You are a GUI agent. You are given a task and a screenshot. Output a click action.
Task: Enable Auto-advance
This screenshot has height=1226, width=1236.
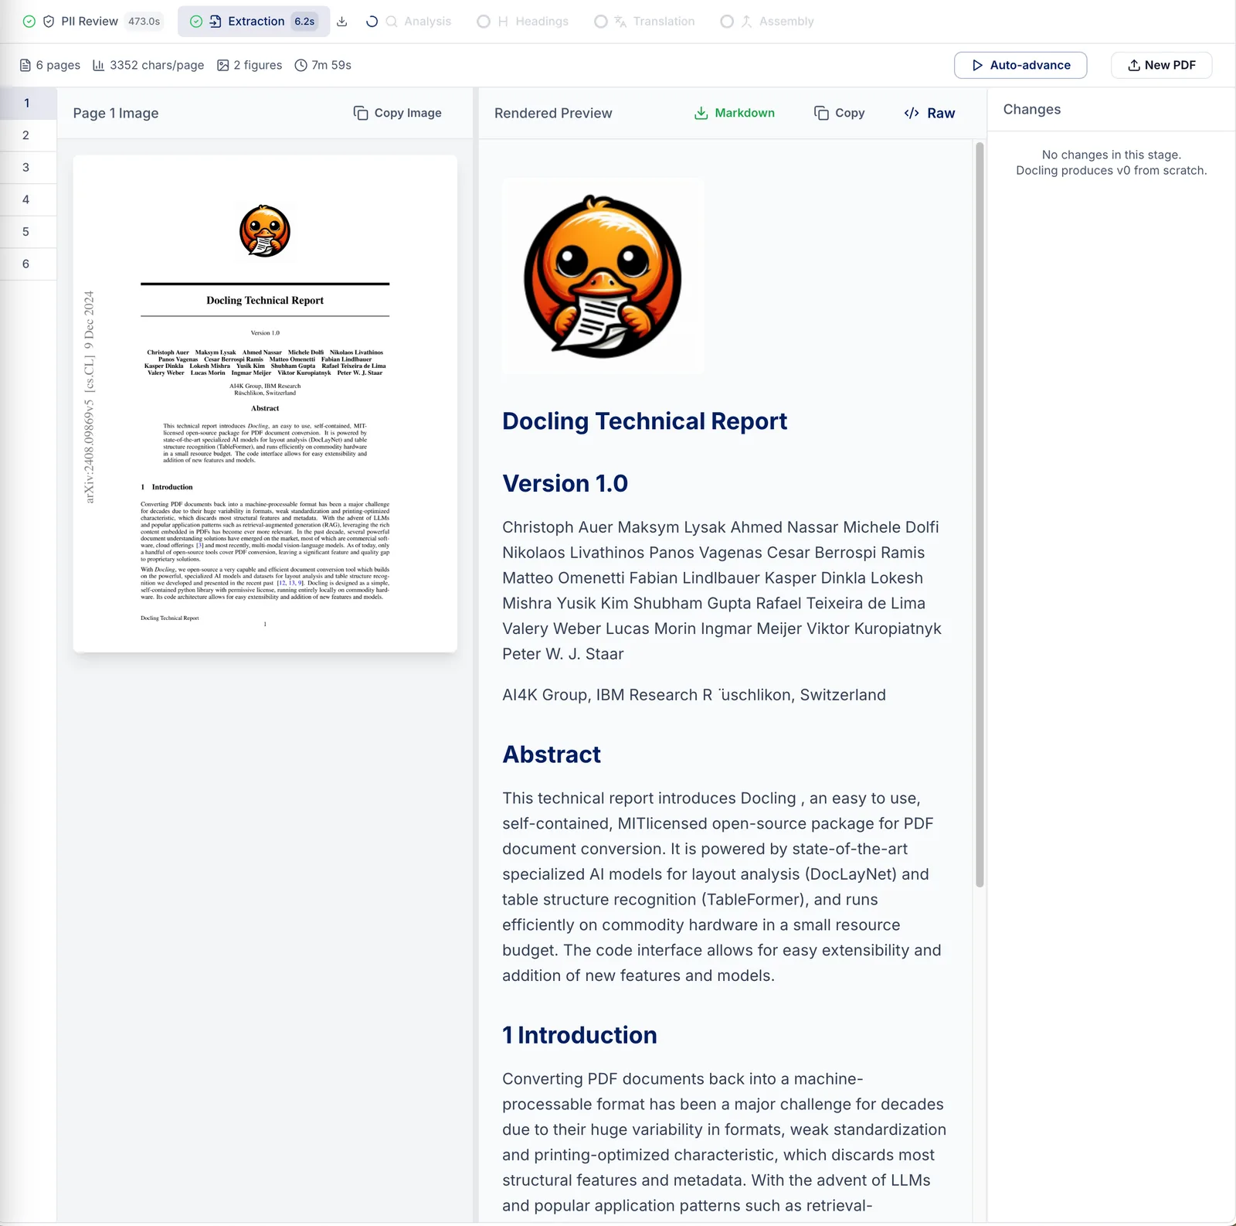(x=1020, y=66)
